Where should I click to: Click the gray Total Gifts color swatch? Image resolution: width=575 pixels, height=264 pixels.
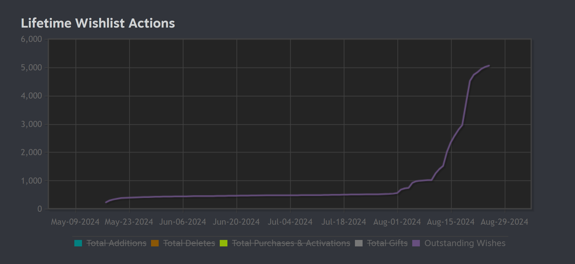coord(359,243)
